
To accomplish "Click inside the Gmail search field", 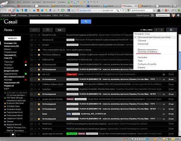I will (x=54, y=21).
